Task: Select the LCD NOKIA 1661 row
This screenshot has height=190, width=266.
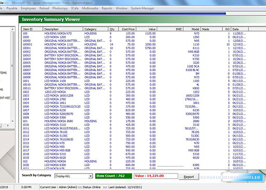Action: point(135,103)
